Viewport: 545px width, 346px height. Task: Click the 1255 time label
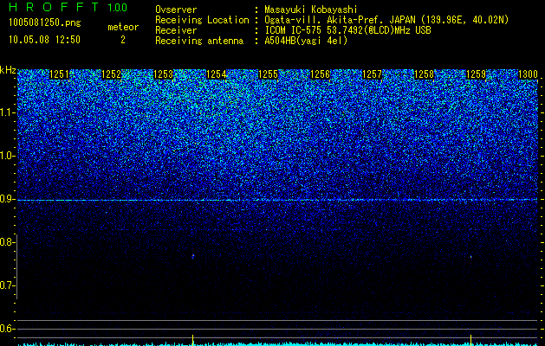click(x=269, y=74)
